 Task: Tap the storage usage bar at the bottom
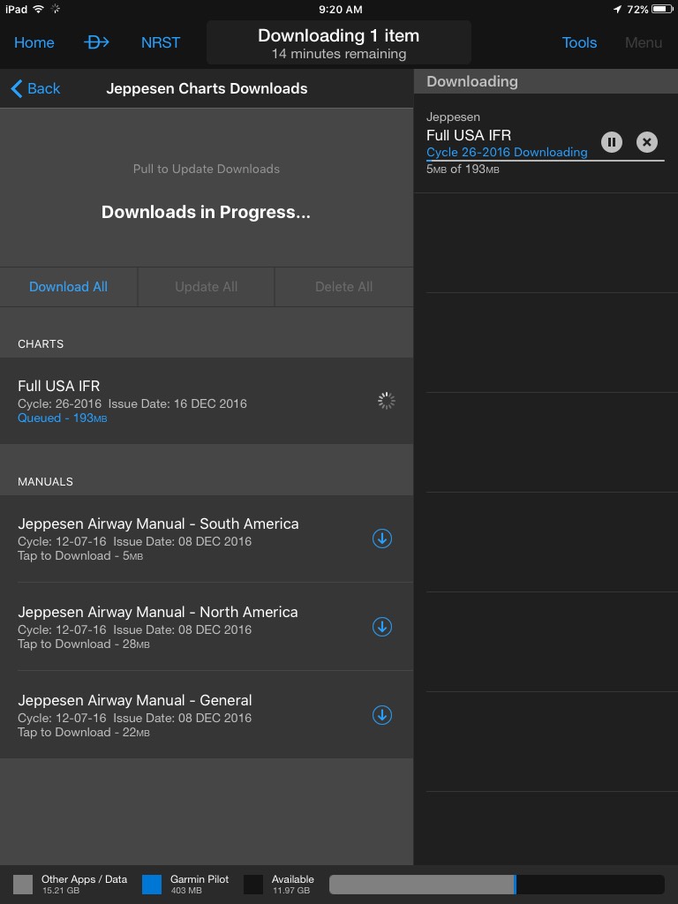(x=497, y=884)
